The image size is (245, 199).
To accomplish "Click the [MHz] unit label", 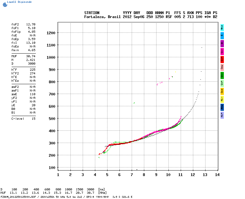I will pos(102,193).
